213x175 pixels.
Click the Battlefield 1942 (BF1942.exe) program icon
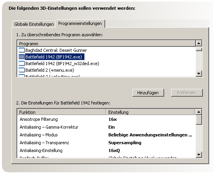point(21,57)
